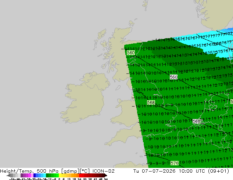Screen dimensions: 233x180
Task: Pick the bright green segment of the legend
Action: click(x=57, y=175)
